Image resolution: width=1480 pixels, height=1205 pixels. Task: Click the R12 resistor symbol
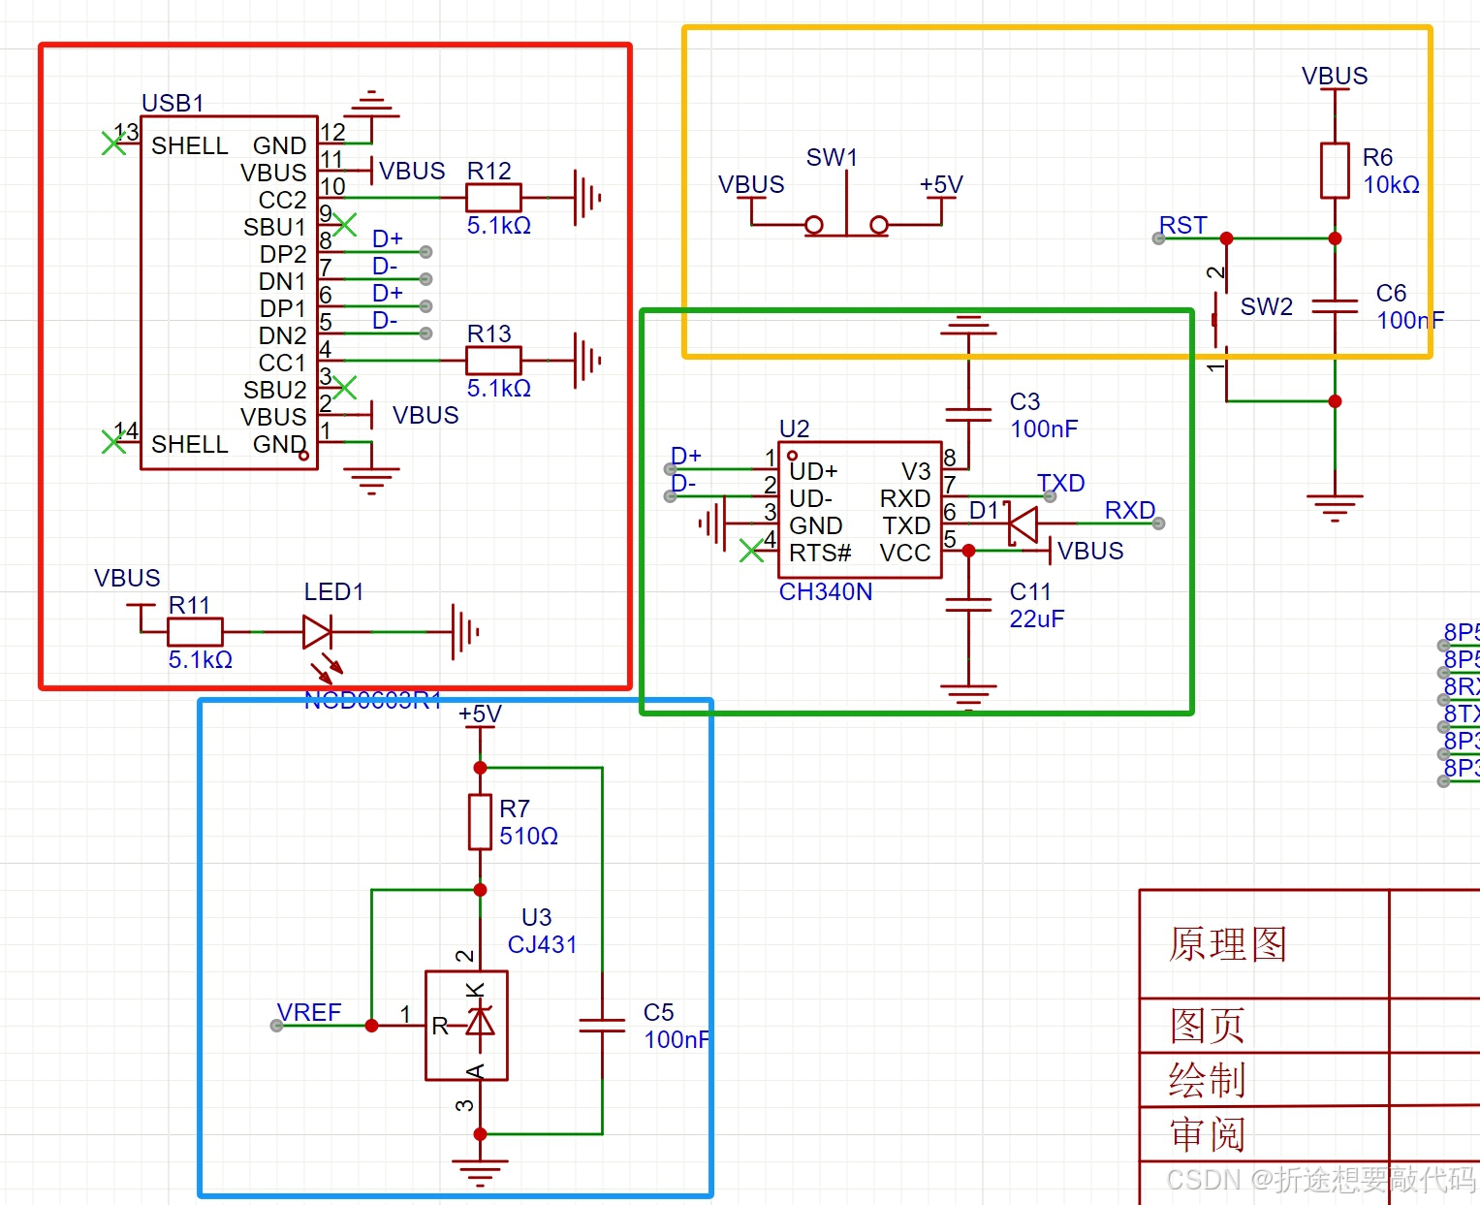pyautogui.click(x=493, y=198)
